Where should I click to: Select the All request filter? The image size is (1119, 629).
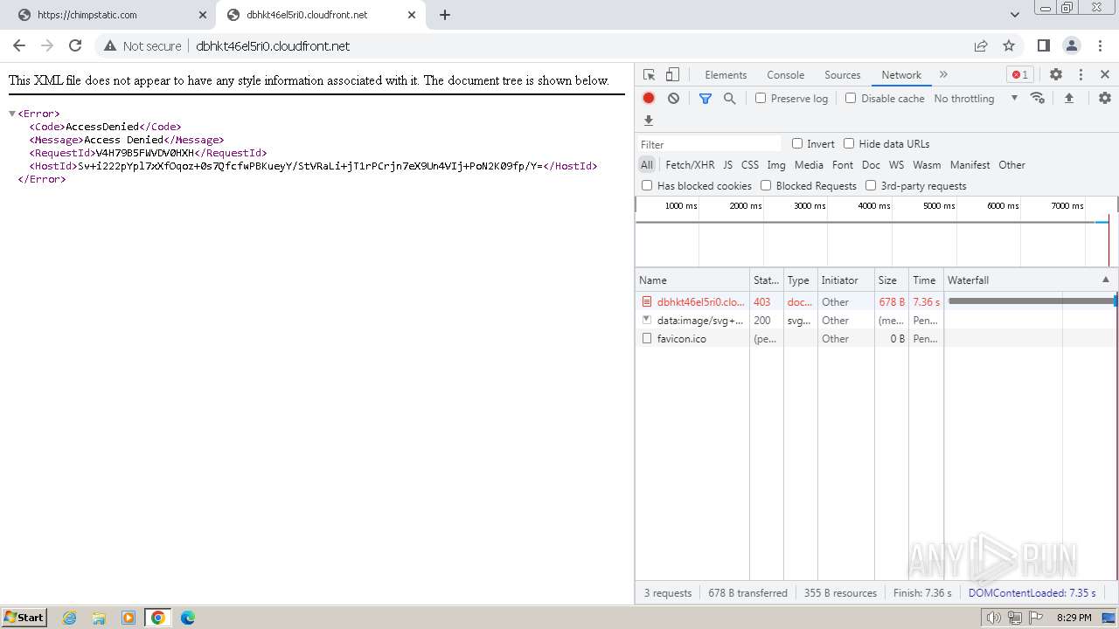646,164
